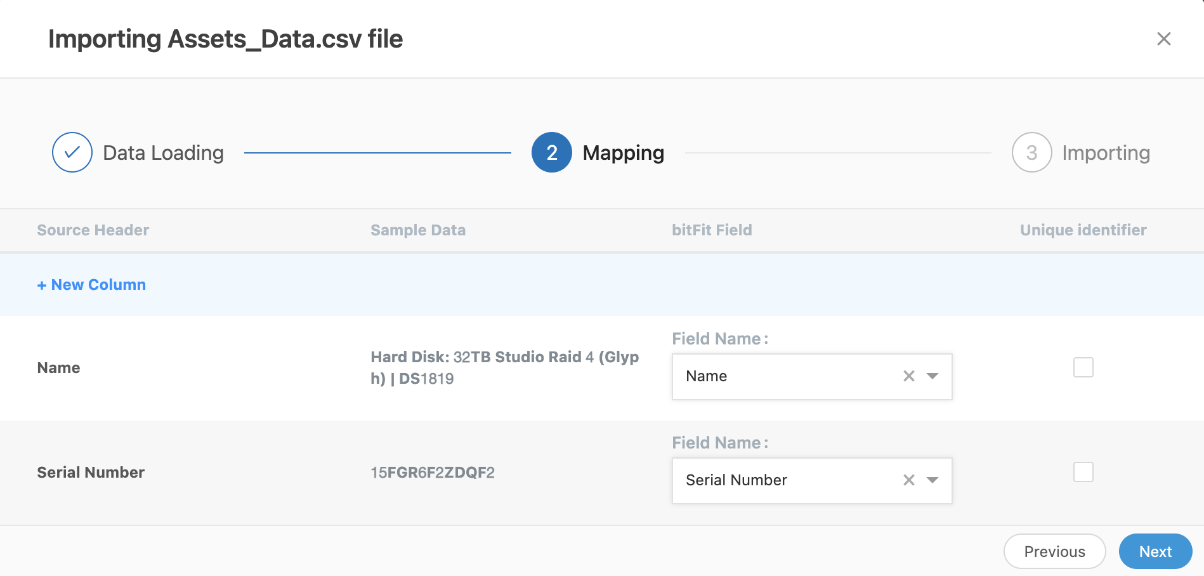Click the Previous button

[1054, 551]
